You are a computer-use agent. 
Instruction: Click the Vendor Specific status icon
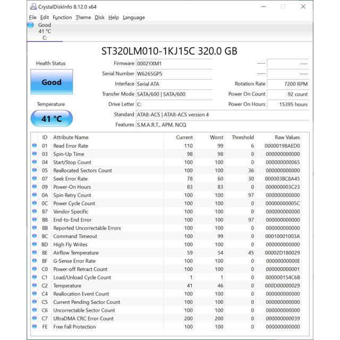click(35, 211)
